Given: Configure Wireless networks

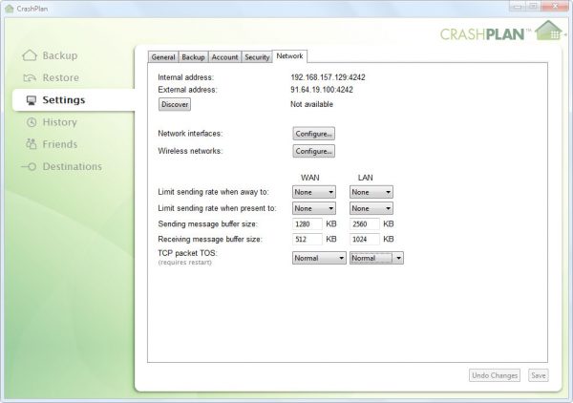Looking at the screenshot, I should pyautogui.click(x=313, y=151).
